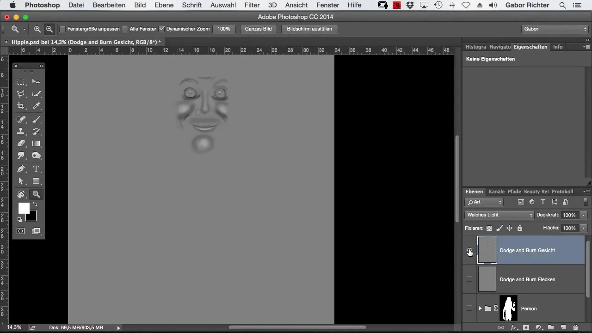
Task: Select the Eyedropper tool
Action: pos(36,106)
